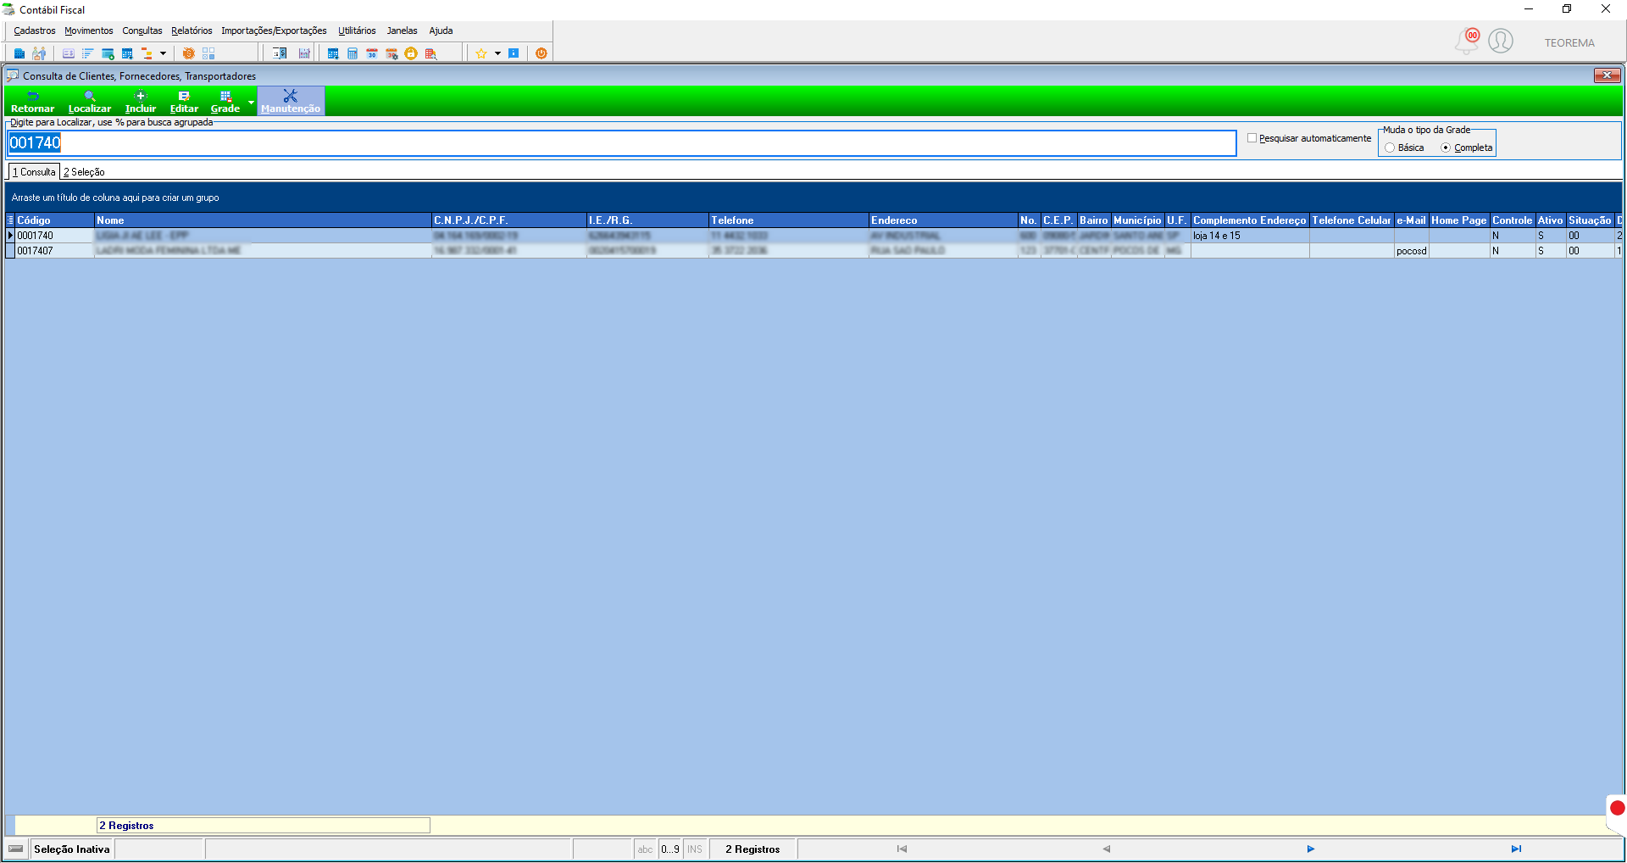Click the C.N.P.J./C.P.F. column header
1627x863 pixels.
[x=508, y=220]
